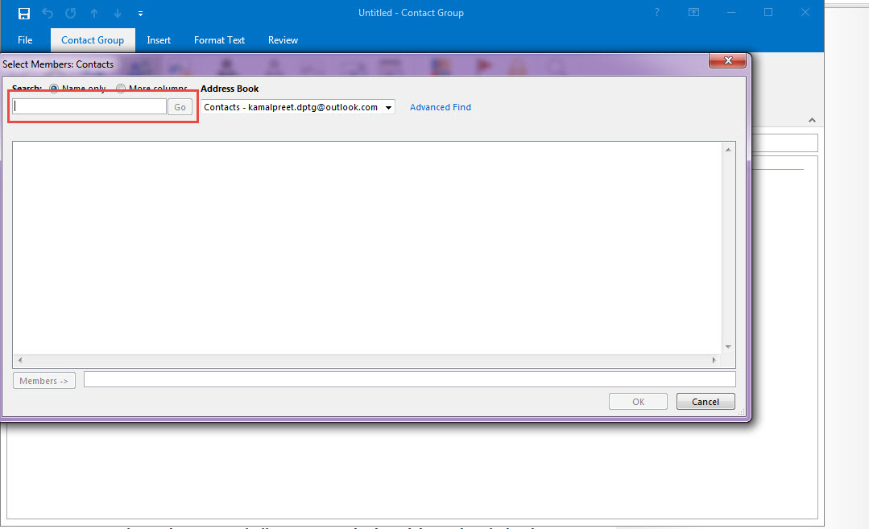Switch to the Contact Group tab
Viewport: 869px width, 529px height.
click(93, 40)
